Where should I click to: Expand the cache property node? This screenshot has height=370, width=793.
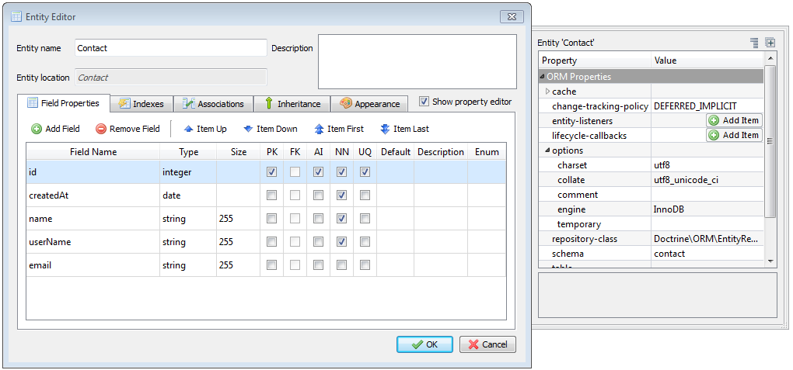(547, 92)
